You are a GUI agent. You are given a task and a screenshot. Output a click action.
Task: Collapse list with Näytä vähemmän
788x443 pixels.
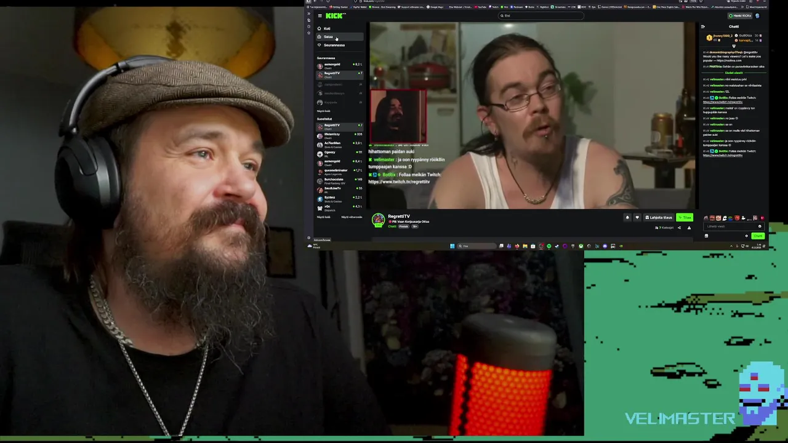coord(352,217)
